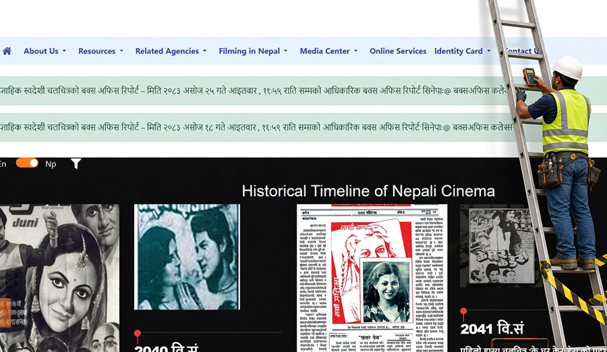Open the timeline filter funnel icon
607x352 pixels.
76,164
